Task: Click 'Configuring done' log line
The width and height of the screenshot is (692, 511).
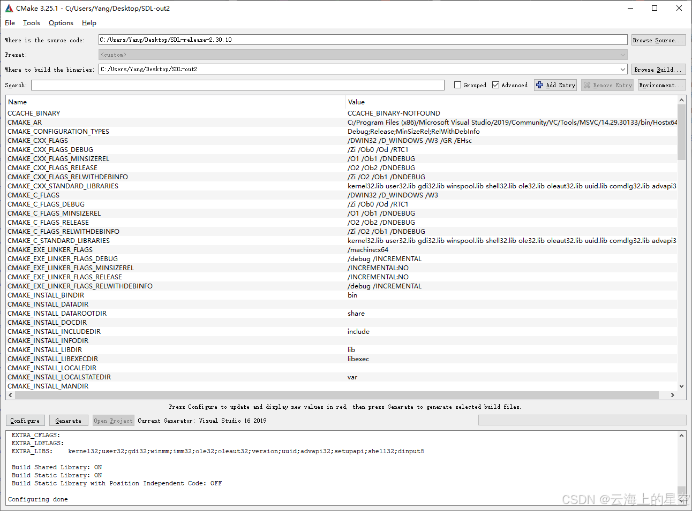Action: 37,499
